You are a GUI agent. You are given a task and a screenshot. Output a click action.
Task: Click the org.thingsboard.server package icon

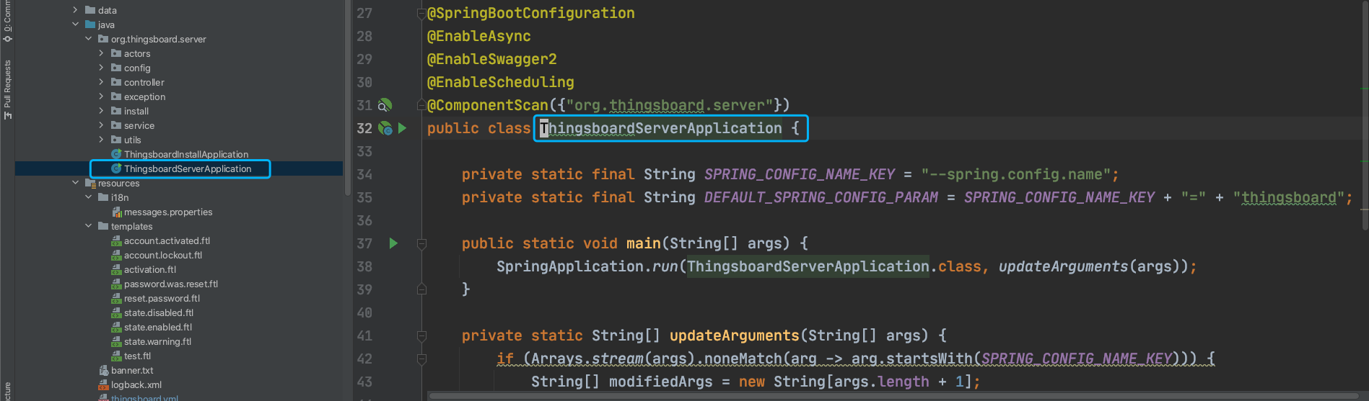103,39
